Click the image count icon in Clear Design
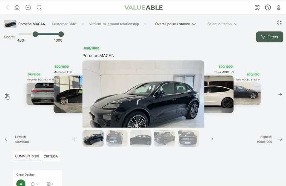Viewport: 286px width, 186px height. 49,184
